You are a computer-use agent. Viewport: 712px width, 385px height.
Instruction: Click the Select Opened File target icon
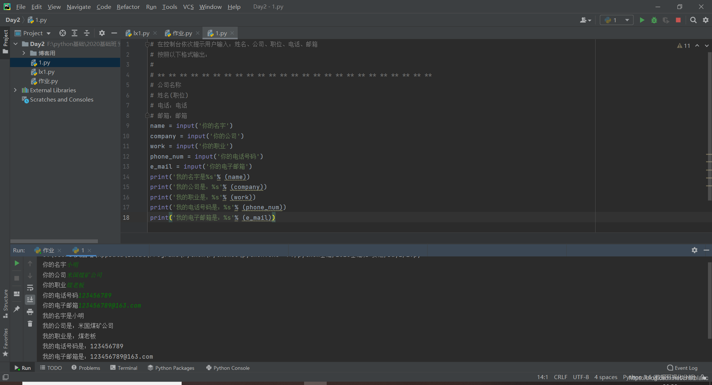click(63, 33)
